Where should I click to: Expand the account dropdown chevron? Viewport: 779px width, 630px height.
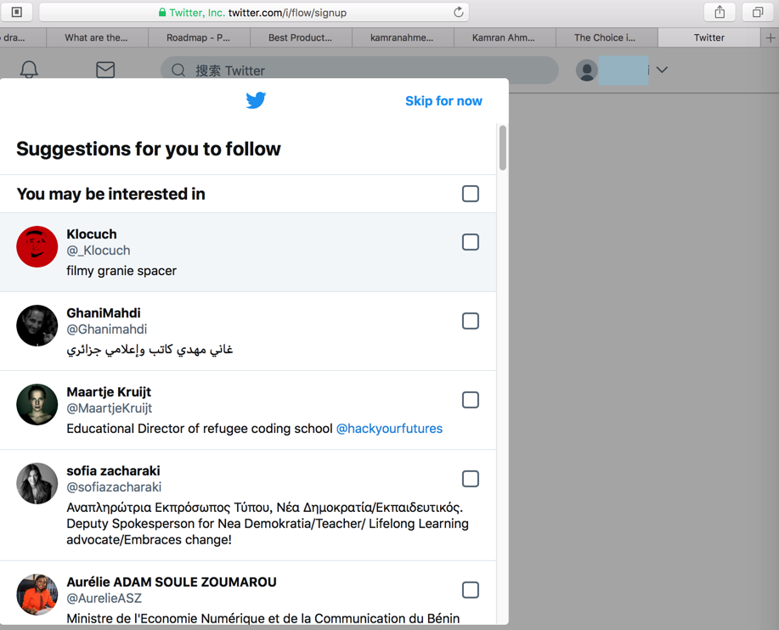(x=662, y=70)
